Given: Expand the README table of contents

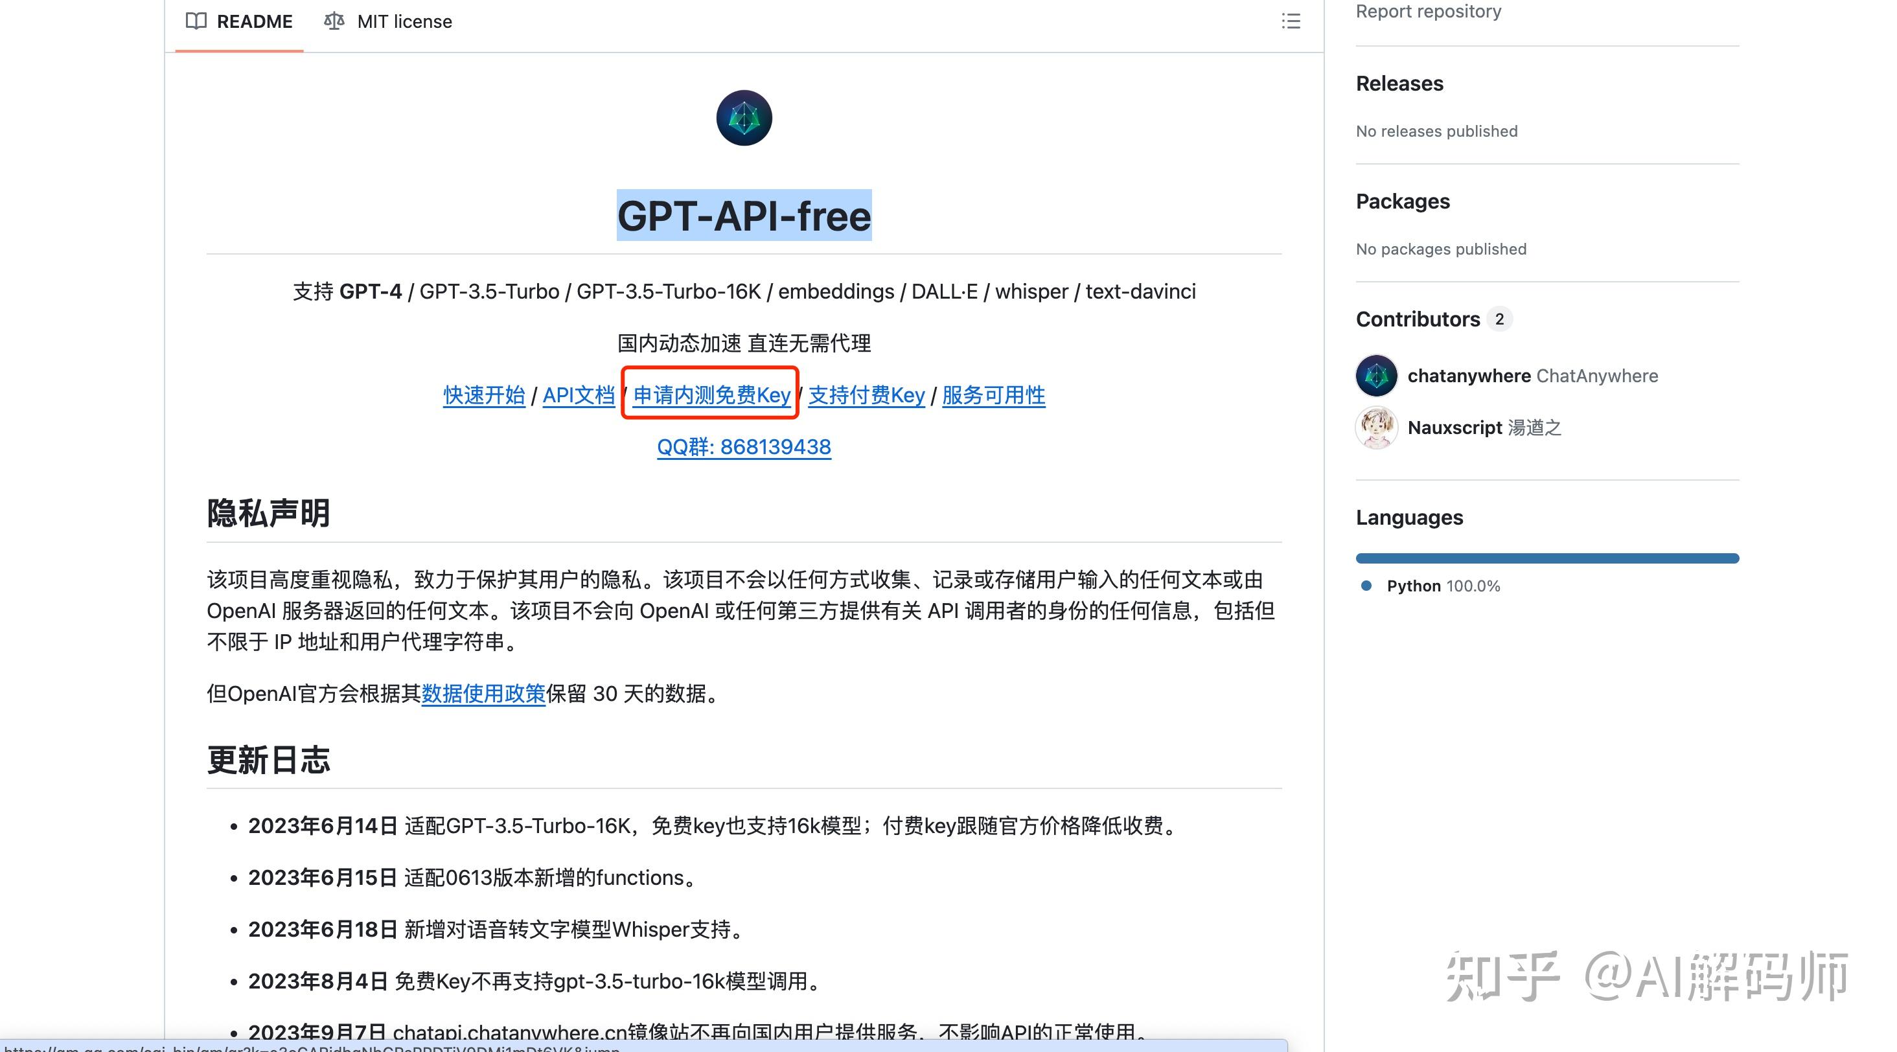Looking at the screenshot, I should pos(1291,22).
